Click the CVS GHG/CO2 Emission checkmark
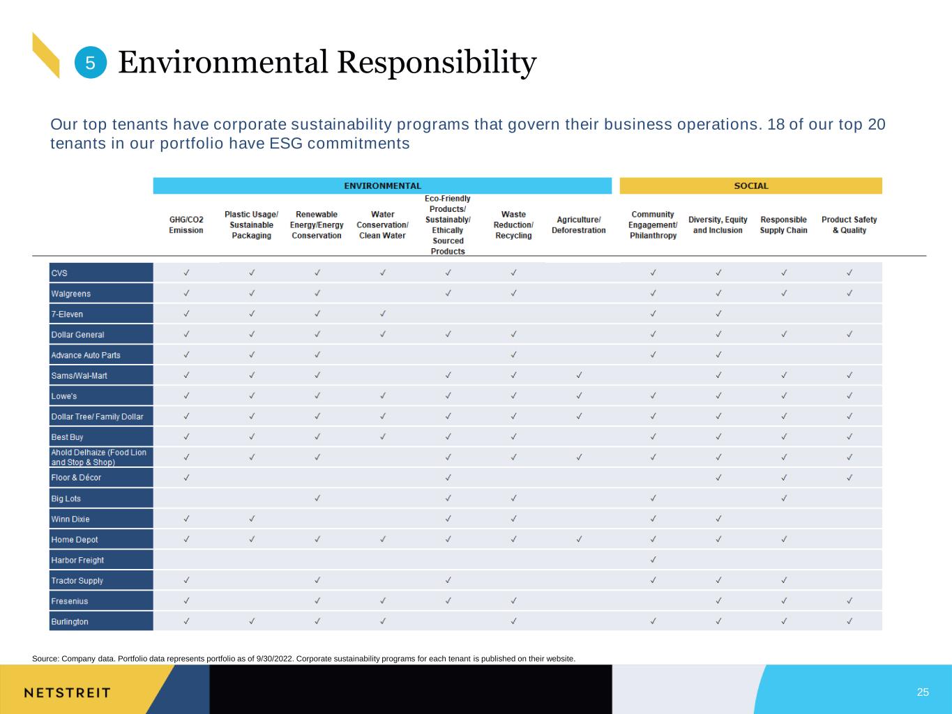 point(186,273)
